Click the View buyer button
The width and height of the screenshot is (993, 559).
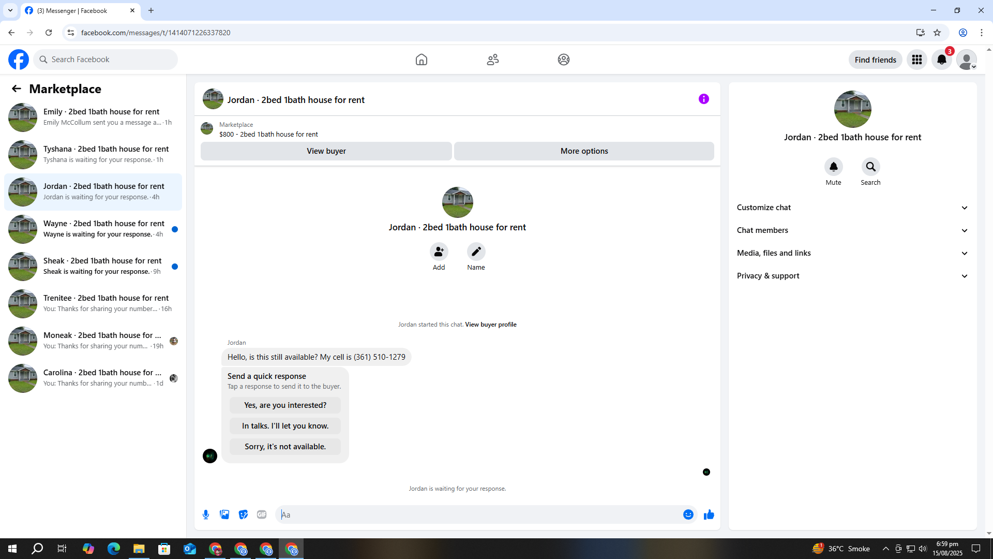(326, 151)
